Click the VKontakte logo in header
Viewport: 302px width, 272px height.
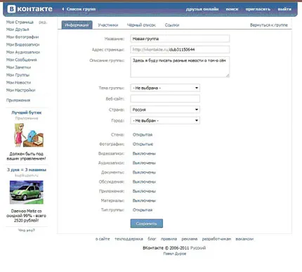coord(29,9)
